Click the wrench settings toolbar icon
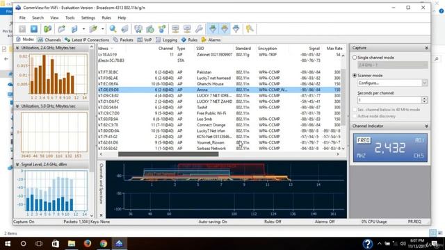This screenshot has width=445, height=250. [x=199, y=28]
